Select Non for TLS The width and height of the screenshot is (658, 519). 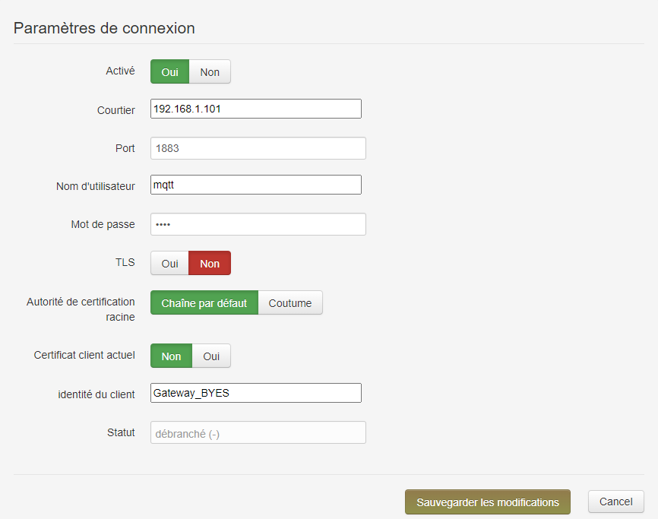pyautogui.click(x=210, y=263)
